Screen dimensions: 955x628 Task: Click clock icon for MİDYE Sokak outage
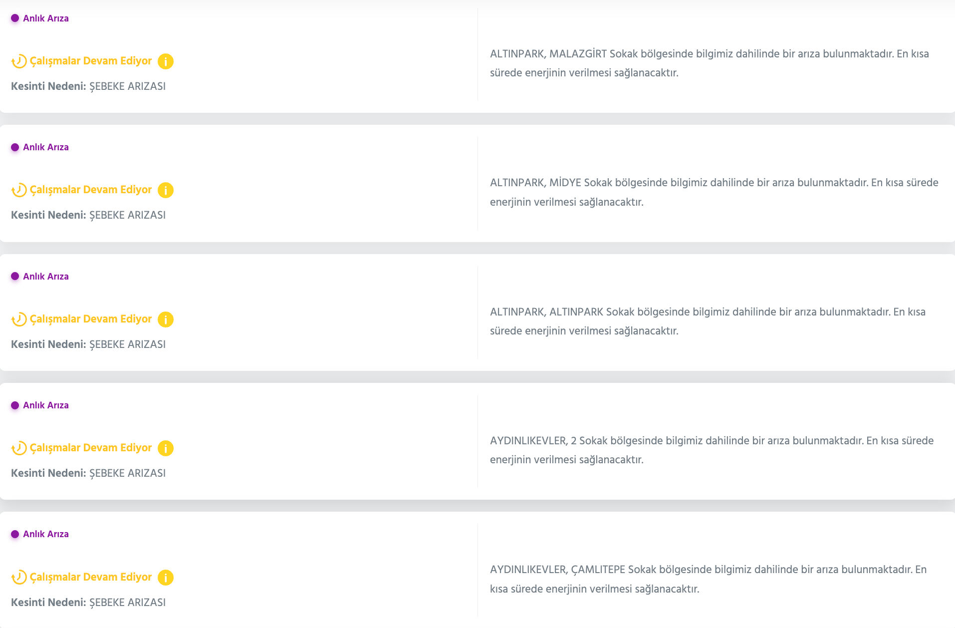(x=19, y=190)
